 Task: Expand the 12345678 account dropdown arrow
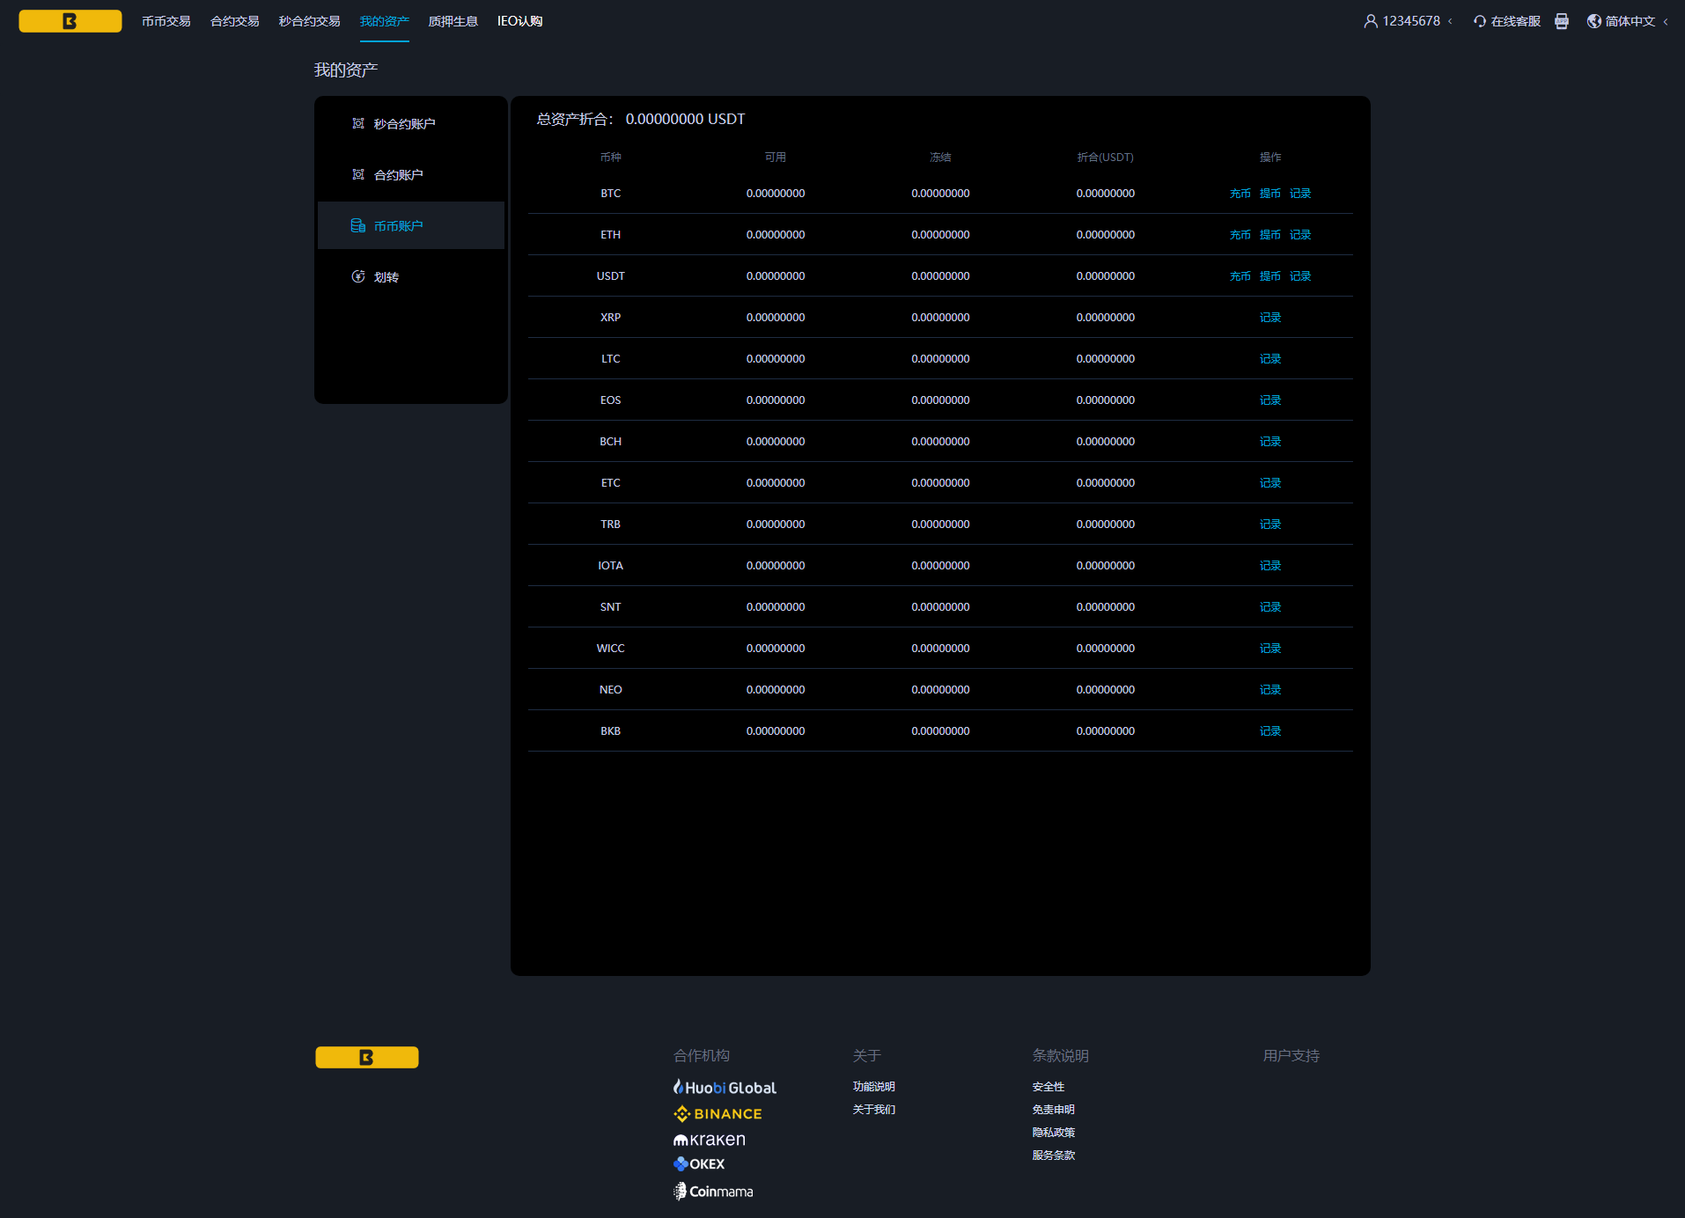click(1450, 21)
